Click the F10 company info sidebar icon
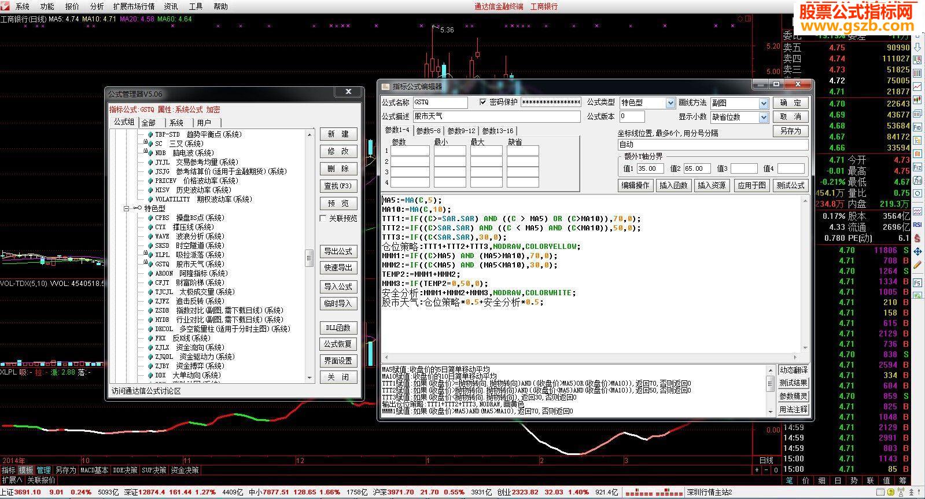The height and width of the screenshot is (499, 925). point(917,127)
